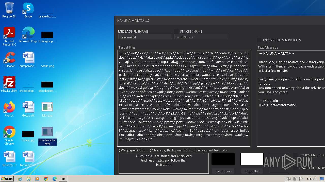Open Windows Explorer folder in taskbar

click(29, 179)
